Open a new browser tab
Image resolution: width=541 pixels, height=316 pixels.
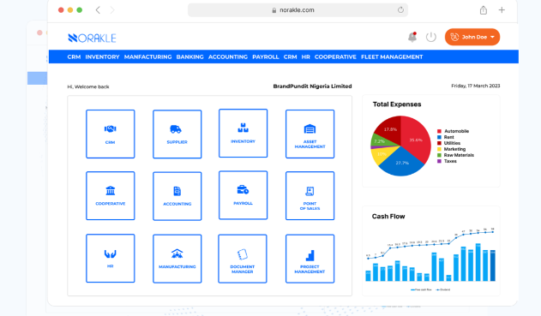click(x=502, y=10)
